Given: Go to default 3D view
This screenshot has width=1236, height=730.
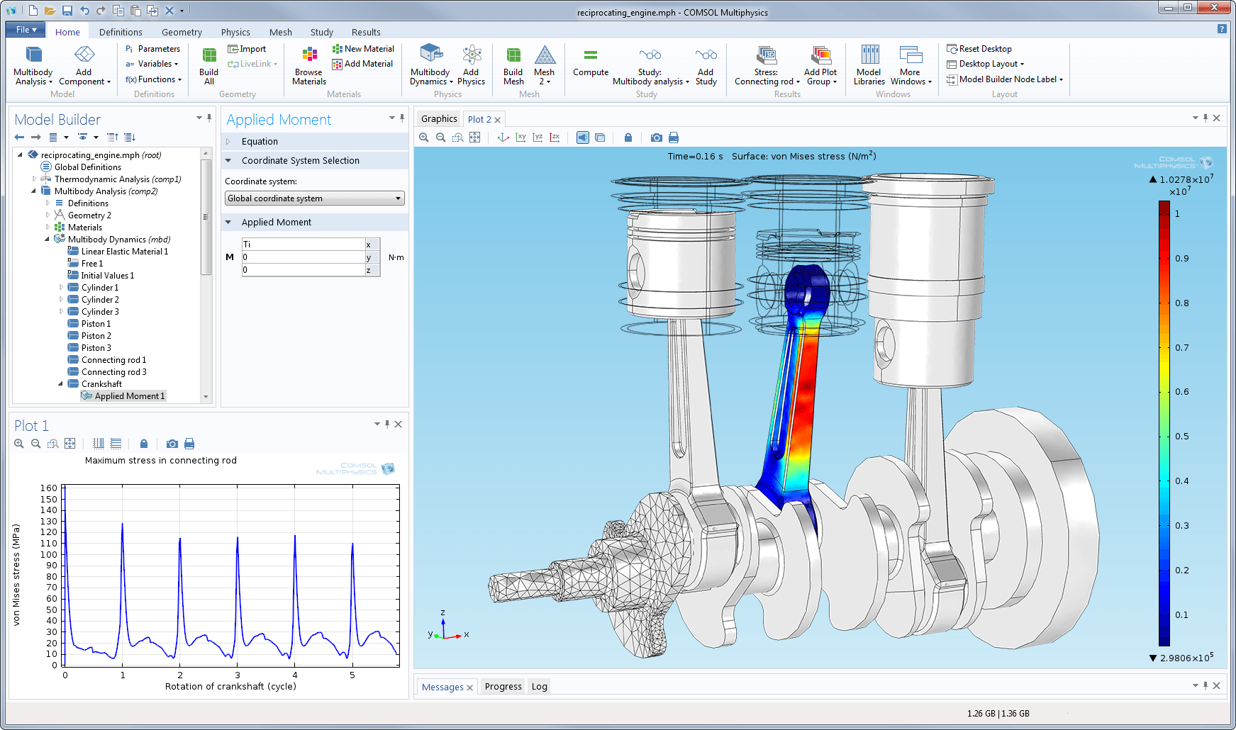Looking at the screenshot, I should click(x=503, y=137).
